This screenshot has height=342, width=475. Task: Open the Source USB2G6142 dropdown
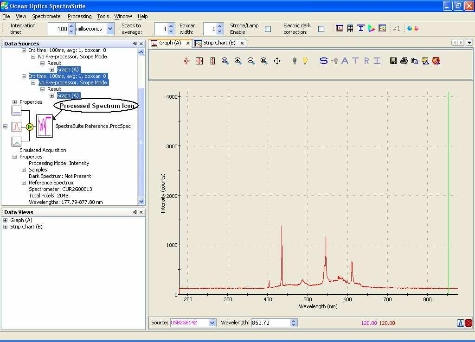point(212,323)
